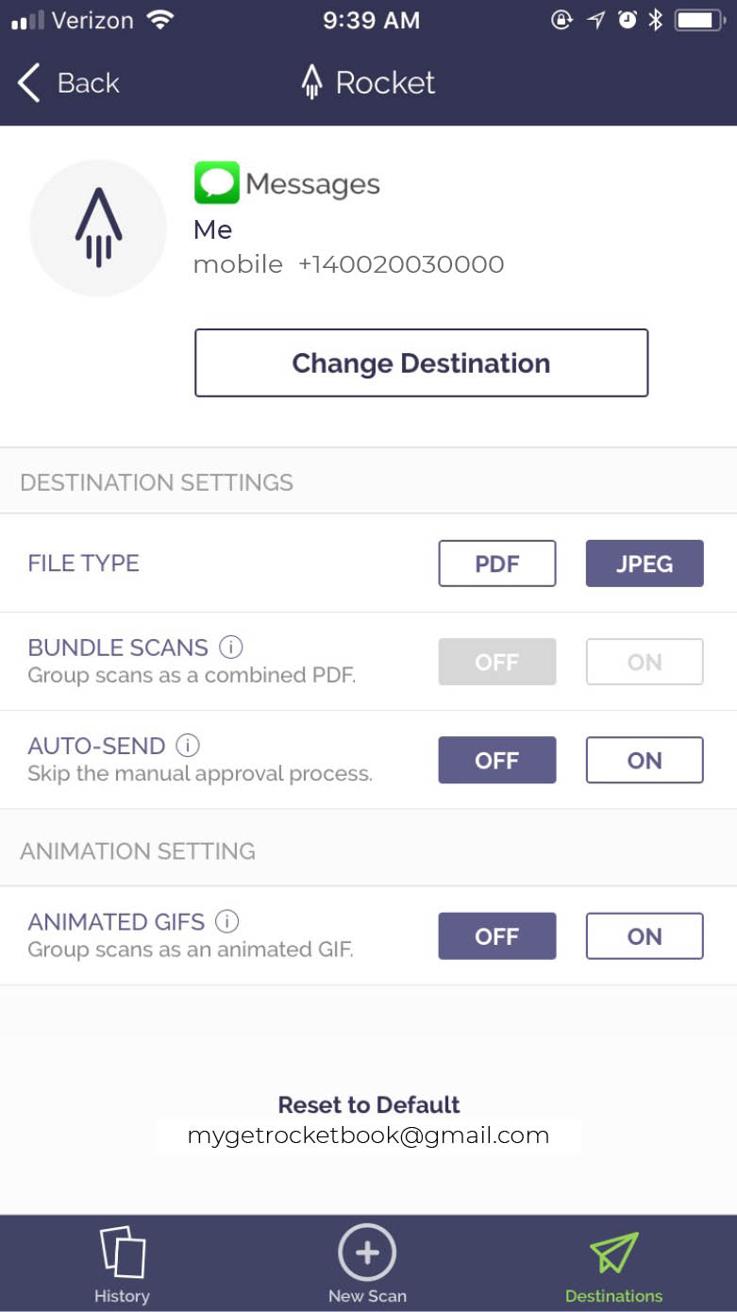737x1312 pixels.
Task: Tap the round rocket avatar thumbnail
Action: [98, 228]
